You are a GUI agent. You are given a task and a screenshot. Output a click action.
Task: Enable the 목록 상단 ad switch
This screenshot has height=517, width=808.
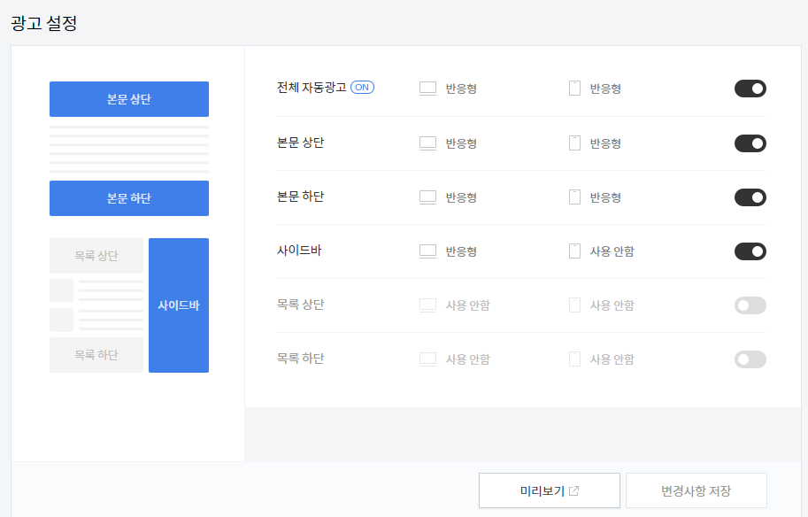click(750, 305)
